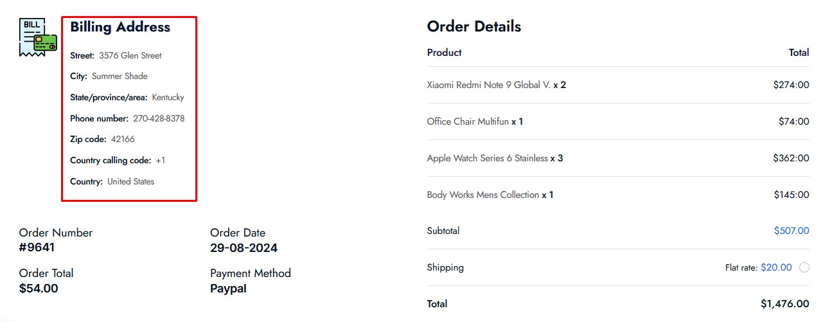
Task: Click the Billing Address heading
Action: 120,27
